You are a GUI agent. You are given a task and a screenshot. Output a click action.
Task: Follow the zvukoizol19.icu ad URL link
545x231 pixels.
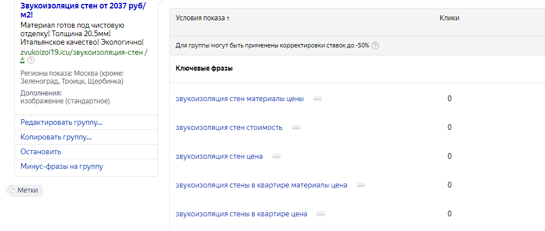(x=82, y=52)
